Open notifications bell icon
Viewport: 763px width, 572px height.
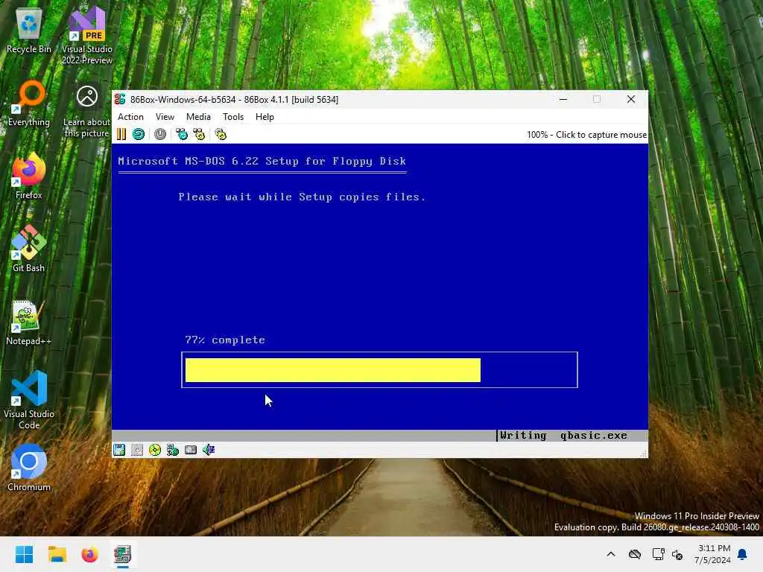pyautogui.click(x=743, y=554)
